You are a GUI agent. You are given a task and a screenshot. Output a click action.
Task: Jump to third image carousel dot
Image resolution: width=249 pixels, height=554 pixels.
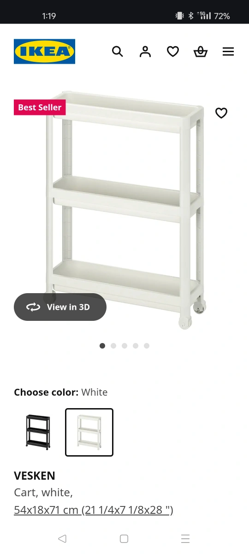(125, 346)
